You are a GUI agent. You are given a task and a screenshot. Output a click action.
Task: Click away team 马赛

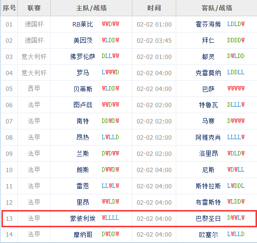(208, 121)
